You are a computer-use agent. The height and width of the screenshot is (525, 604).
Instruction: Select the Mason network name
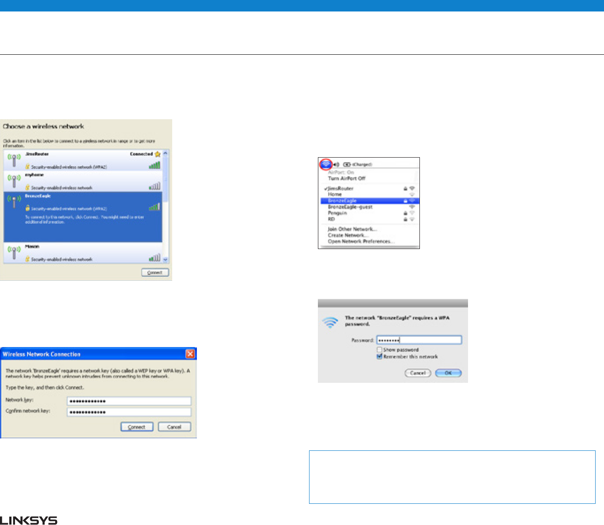(x=32, y=246)
